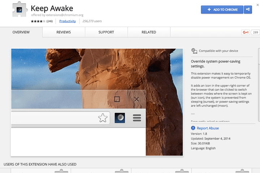The width and height of the screenshot is (260, 173).
Task: Click the 289 plus-one count
Action: tap(255, 32)
